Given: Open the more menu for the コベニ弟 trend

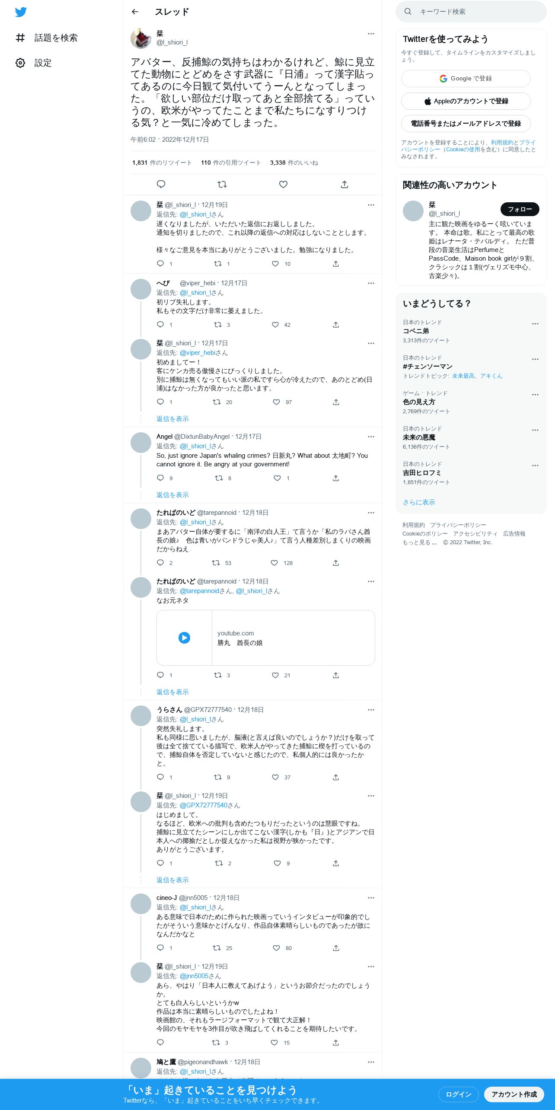Looking at the screenshot, I should click(535, 324).
